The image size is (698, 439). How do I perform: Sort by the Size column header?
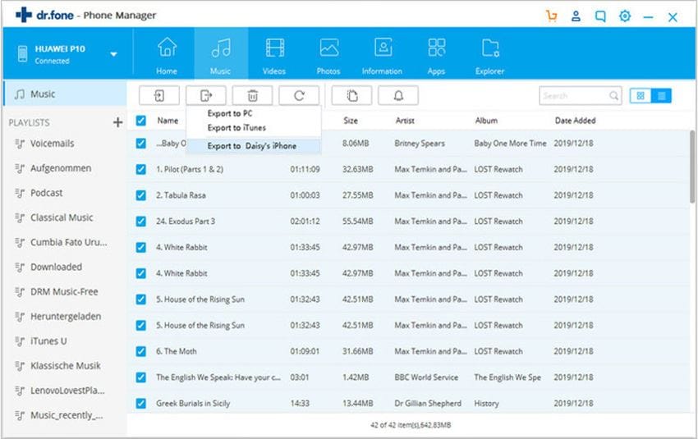351,121
